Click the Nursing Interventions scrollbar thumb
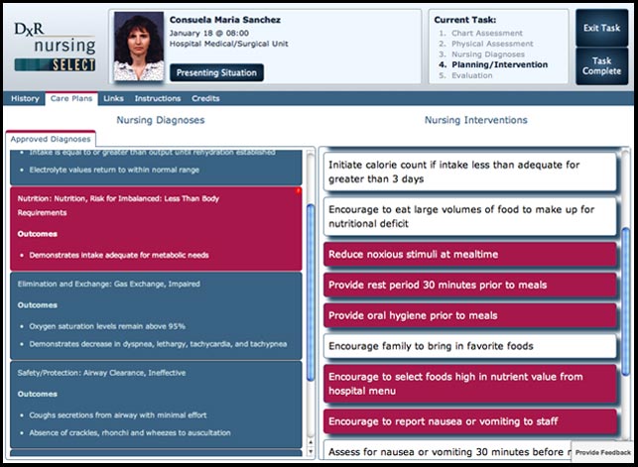This screenshot has height=467, width=638. [x=626, y=301]
